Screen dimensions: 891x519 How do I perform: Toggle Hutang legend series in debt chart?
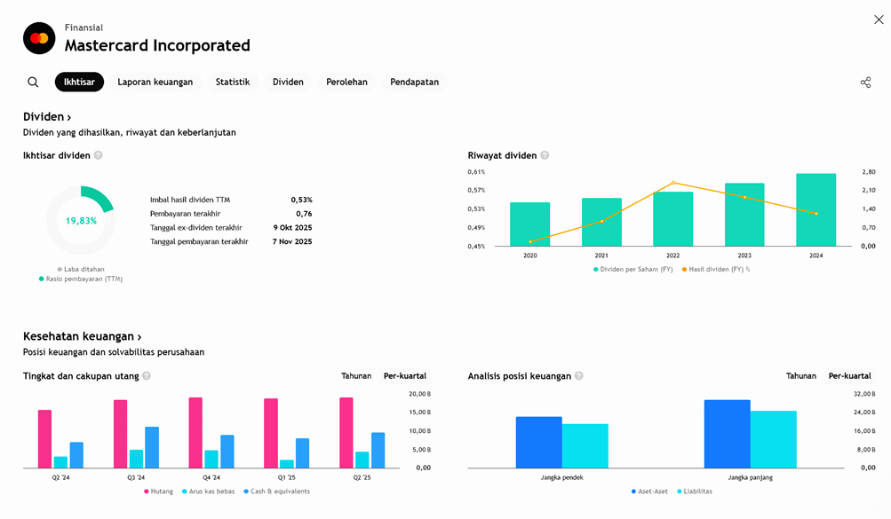[x=159, y=491]
